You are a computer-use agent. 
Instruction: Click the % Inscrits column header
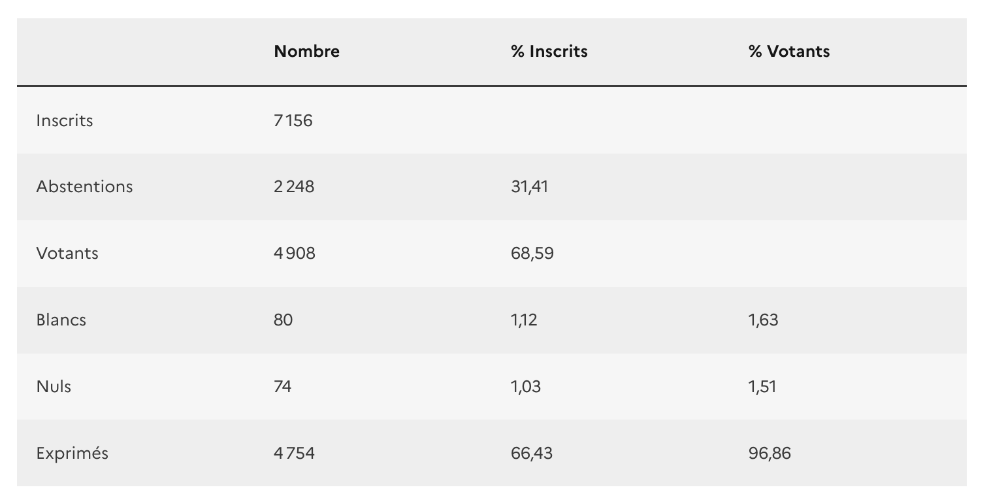point(549,52)
